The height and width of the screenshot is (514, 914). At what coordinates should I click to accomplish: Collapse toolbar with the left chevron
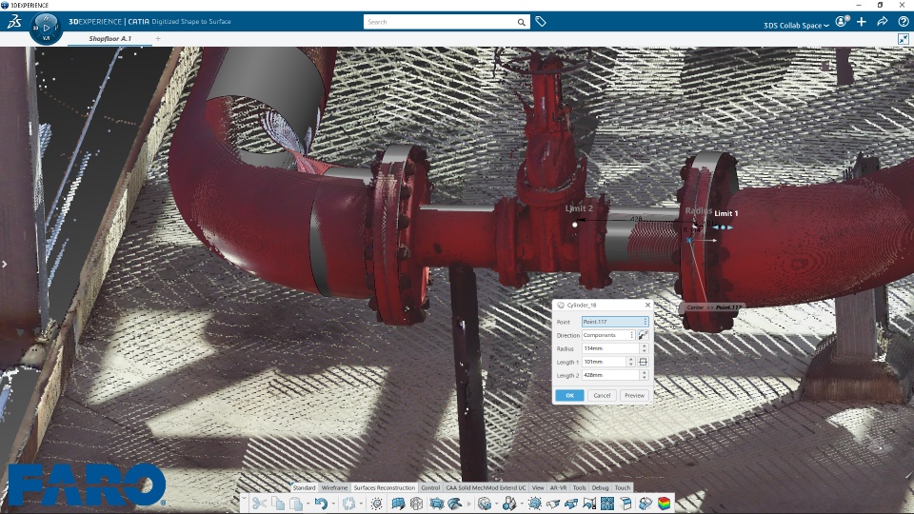245,499
